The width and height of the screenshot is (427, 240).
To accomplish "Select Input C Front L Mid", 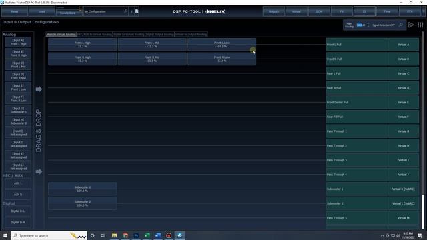I will click(18, 65).
